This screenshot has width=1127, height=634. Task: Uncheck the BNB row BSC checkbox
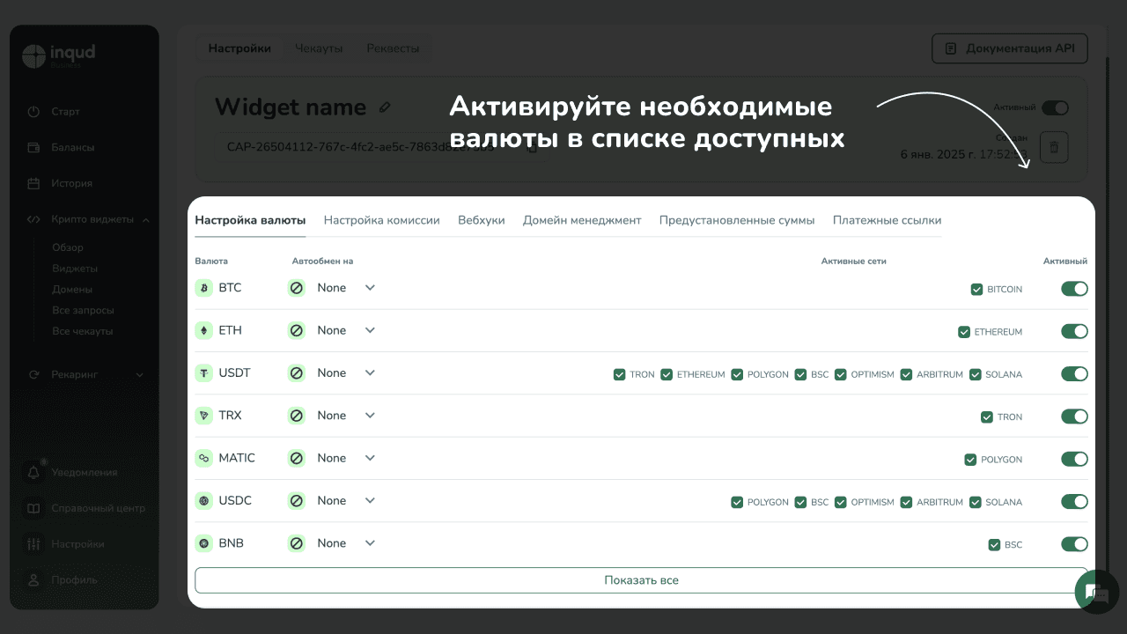pyautogui.click(x=994, y=545)
